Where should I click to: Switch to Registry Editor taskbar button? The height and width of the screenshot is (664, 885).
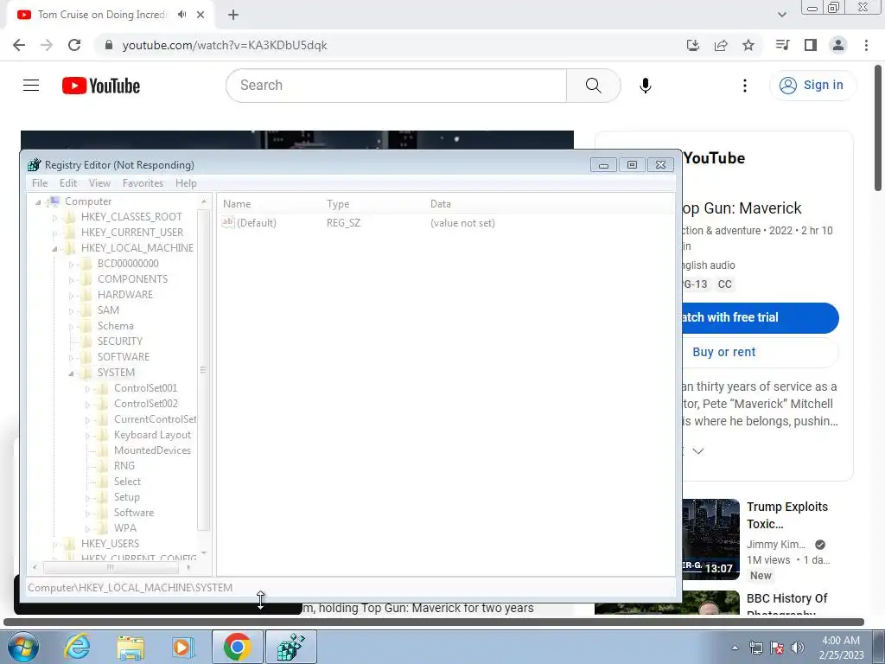[x=291, y=647]
